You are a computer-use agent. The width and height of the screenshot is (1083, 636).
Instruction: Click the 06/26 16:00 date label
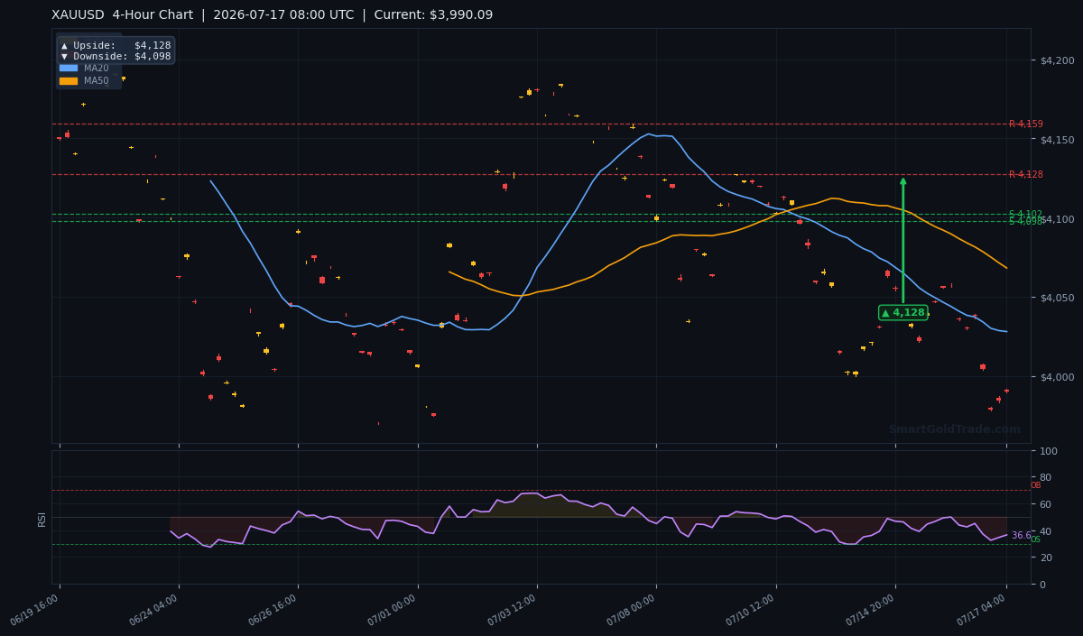point(273,610)
